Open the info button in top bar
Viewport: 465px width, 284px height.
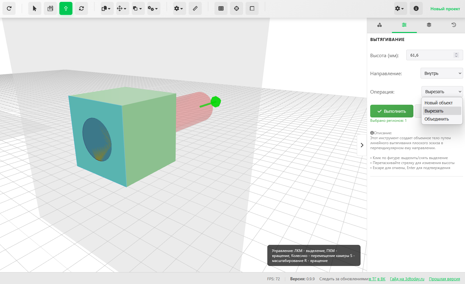click(416, 9)
